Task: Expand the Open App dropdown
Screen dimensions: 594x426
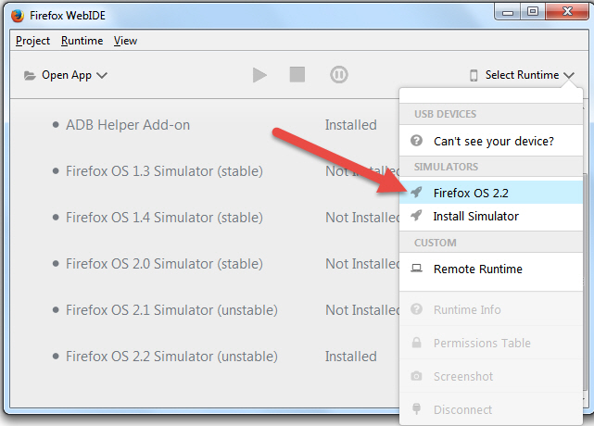Action: coord(66,75)
